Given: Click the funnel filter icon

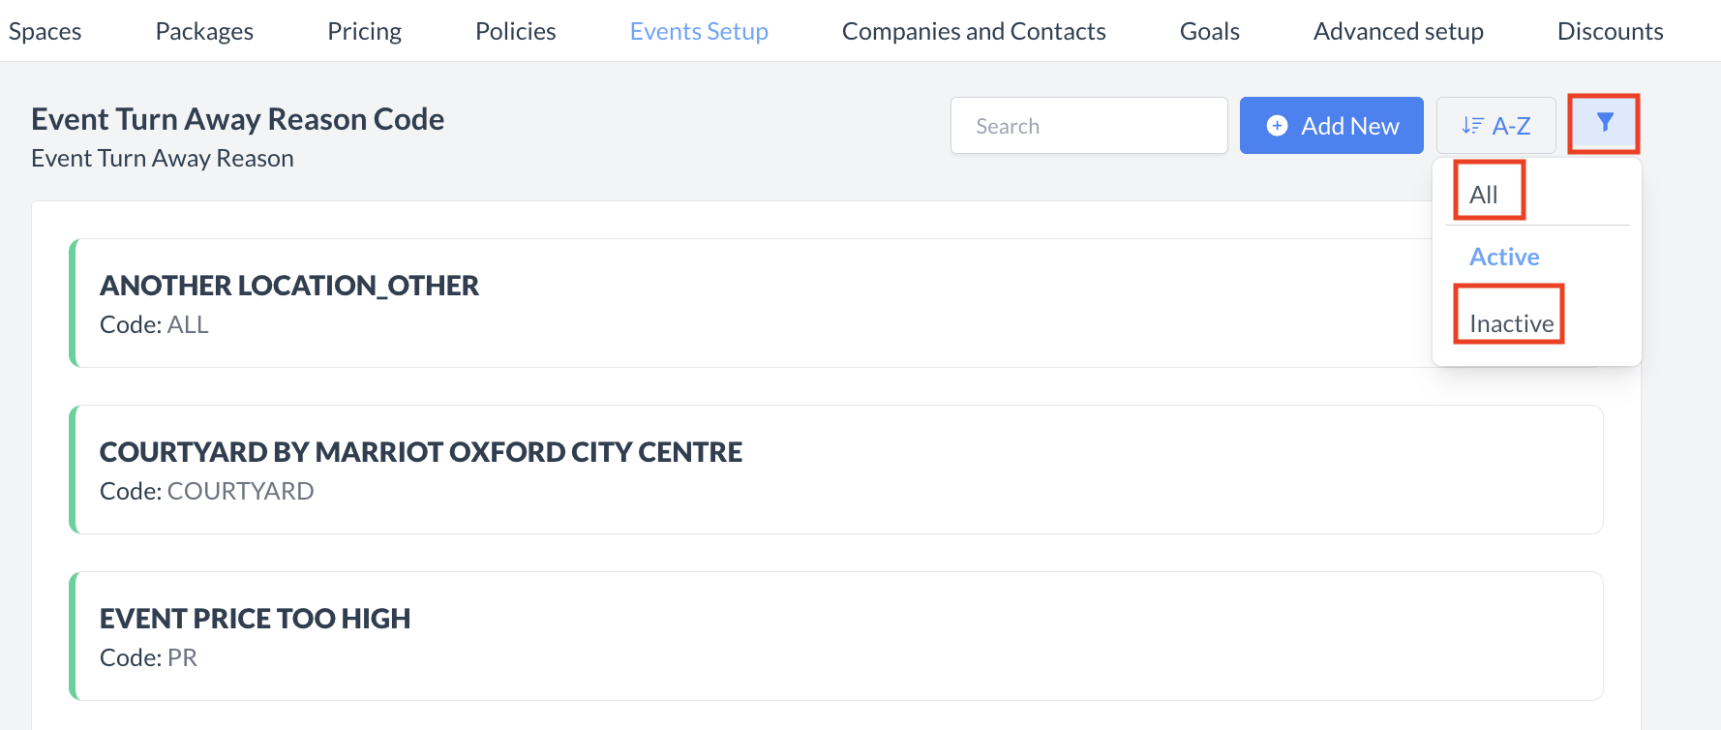Looking at the screenshot, I should [x=1604, y=123].
